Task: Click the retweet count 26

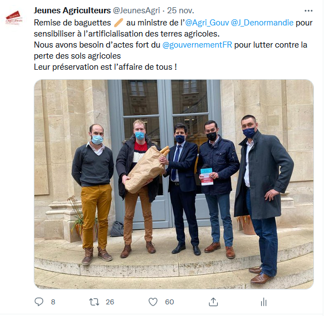Action: pos(110,302)
